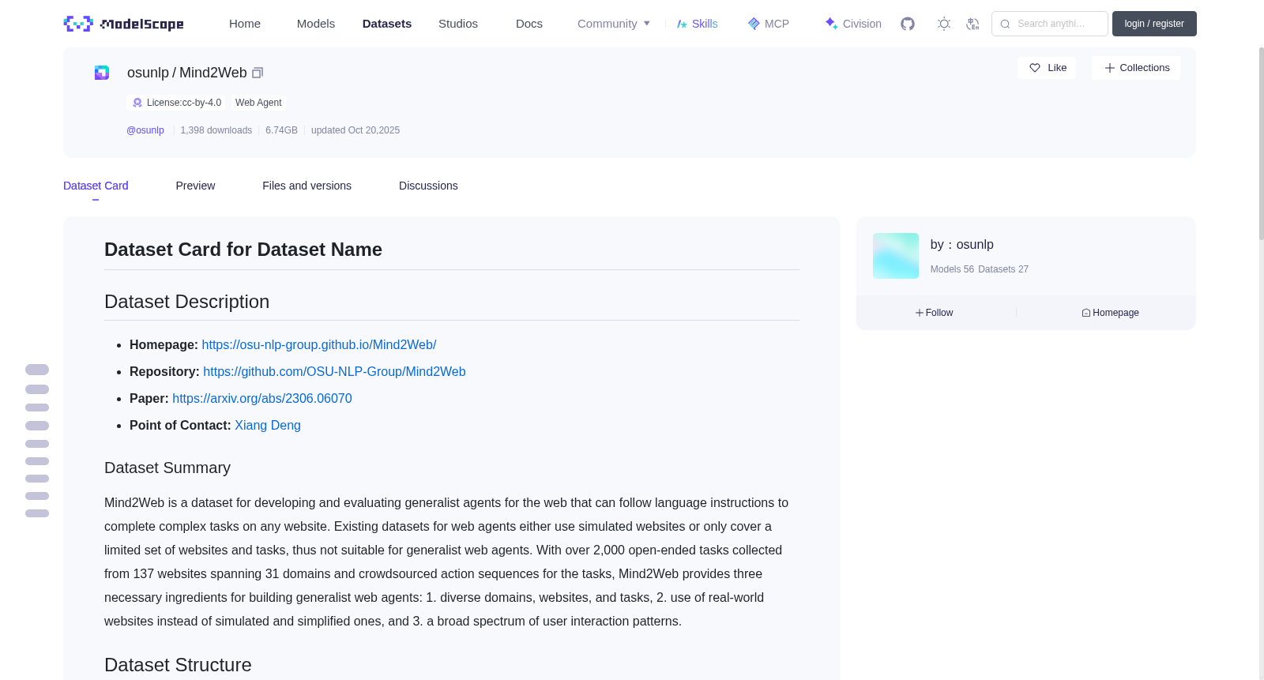Click the 1,398 downloads text
Screen dimensions: 1264x680
[x=216, y=130]
